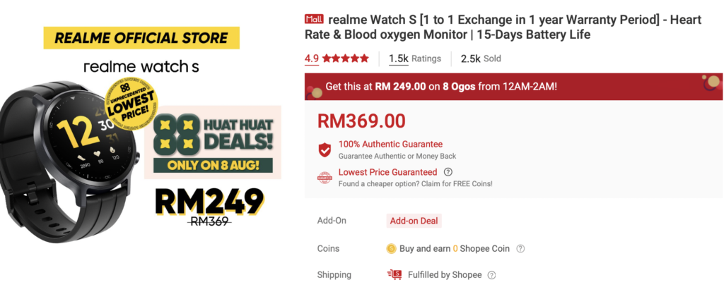Open the 100% Authentic Guarantee link
Viewport: 724px width, 287px height.
[390, 144]
